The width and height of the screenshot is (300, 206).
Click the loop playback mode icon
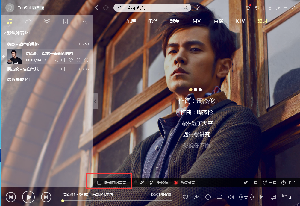219,197
